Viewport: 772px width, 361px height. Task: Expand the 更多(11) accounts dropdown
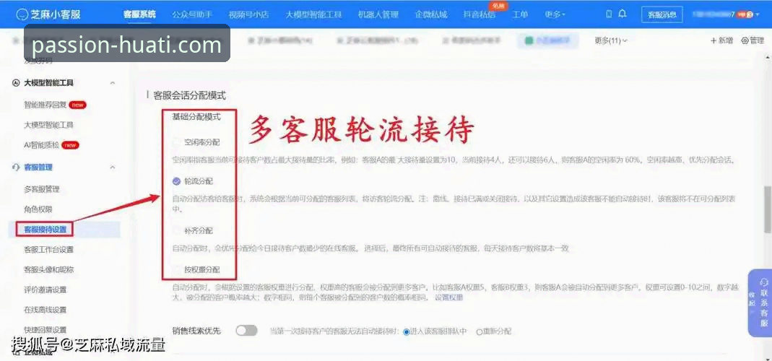[611, 41]
